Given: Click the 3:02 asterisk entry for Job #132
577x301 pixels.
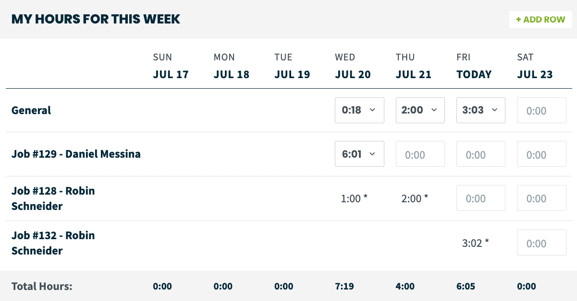Looking at the screenshot, I should (475, 243).
